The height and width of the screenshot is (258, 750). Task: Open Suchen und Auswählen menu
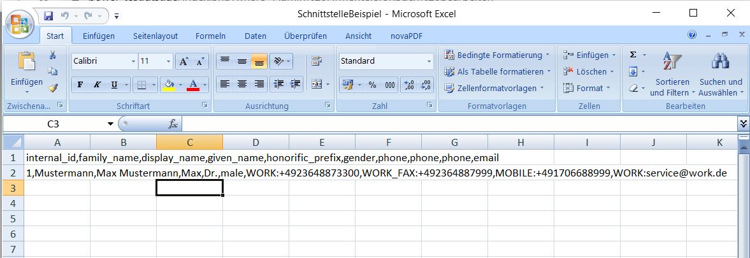click(721, 74)
